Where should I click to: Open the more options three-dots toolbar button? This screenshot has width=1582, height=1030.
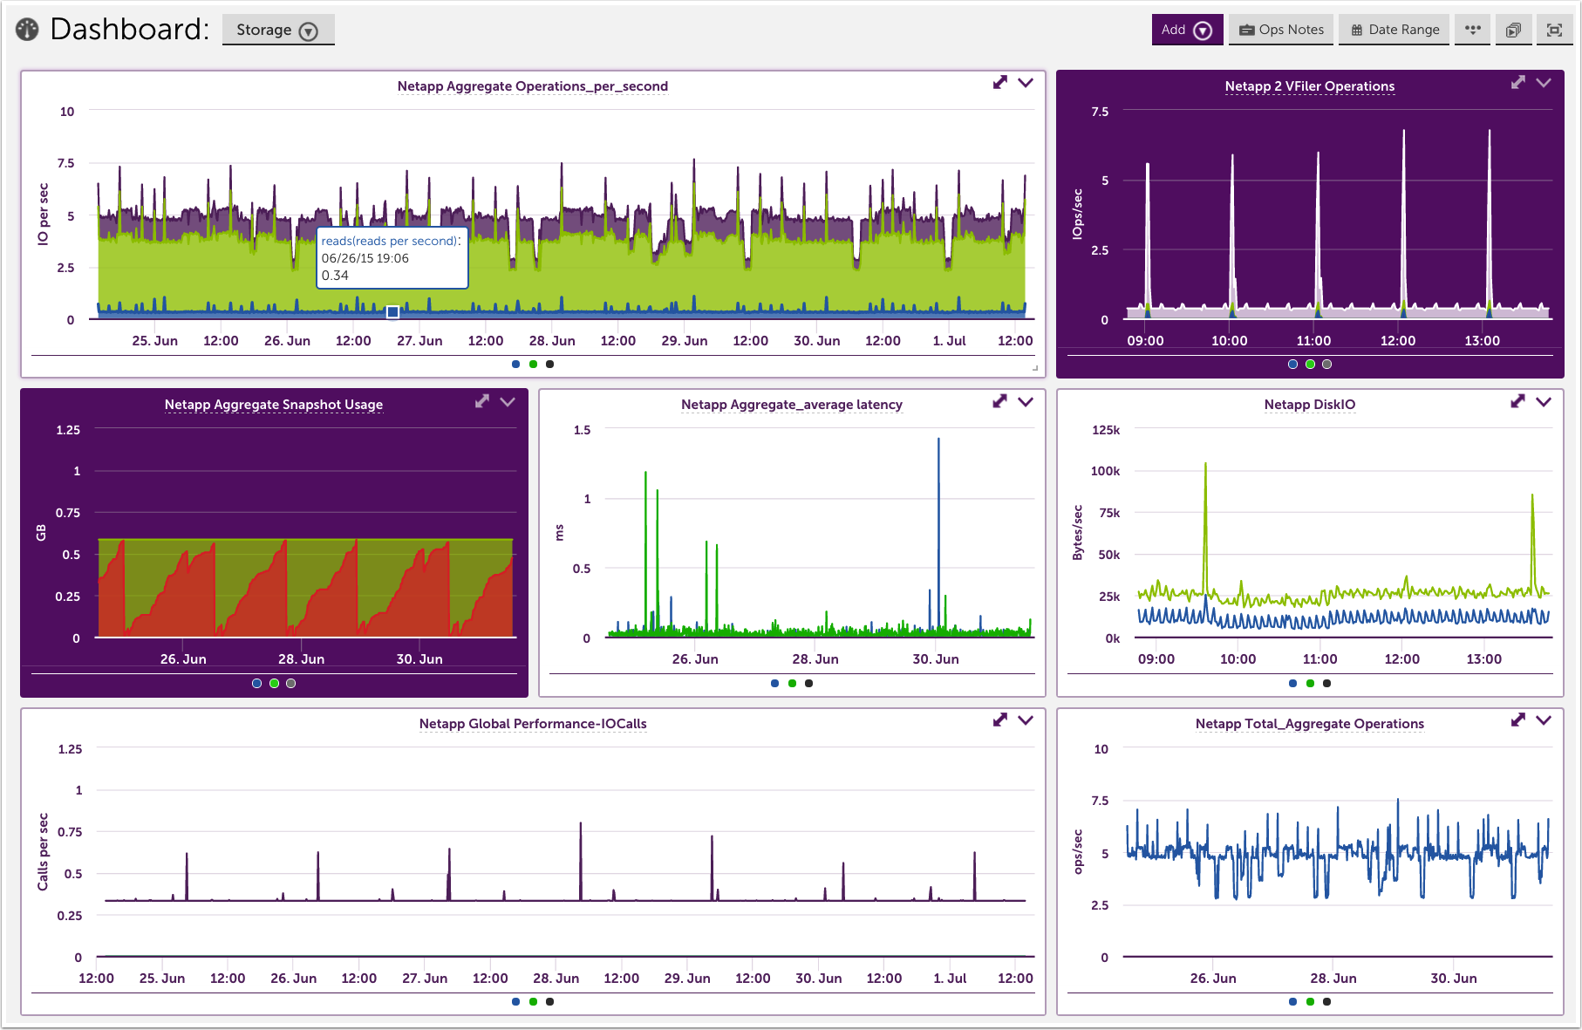pyautogui.click(x=1473, y=30)
